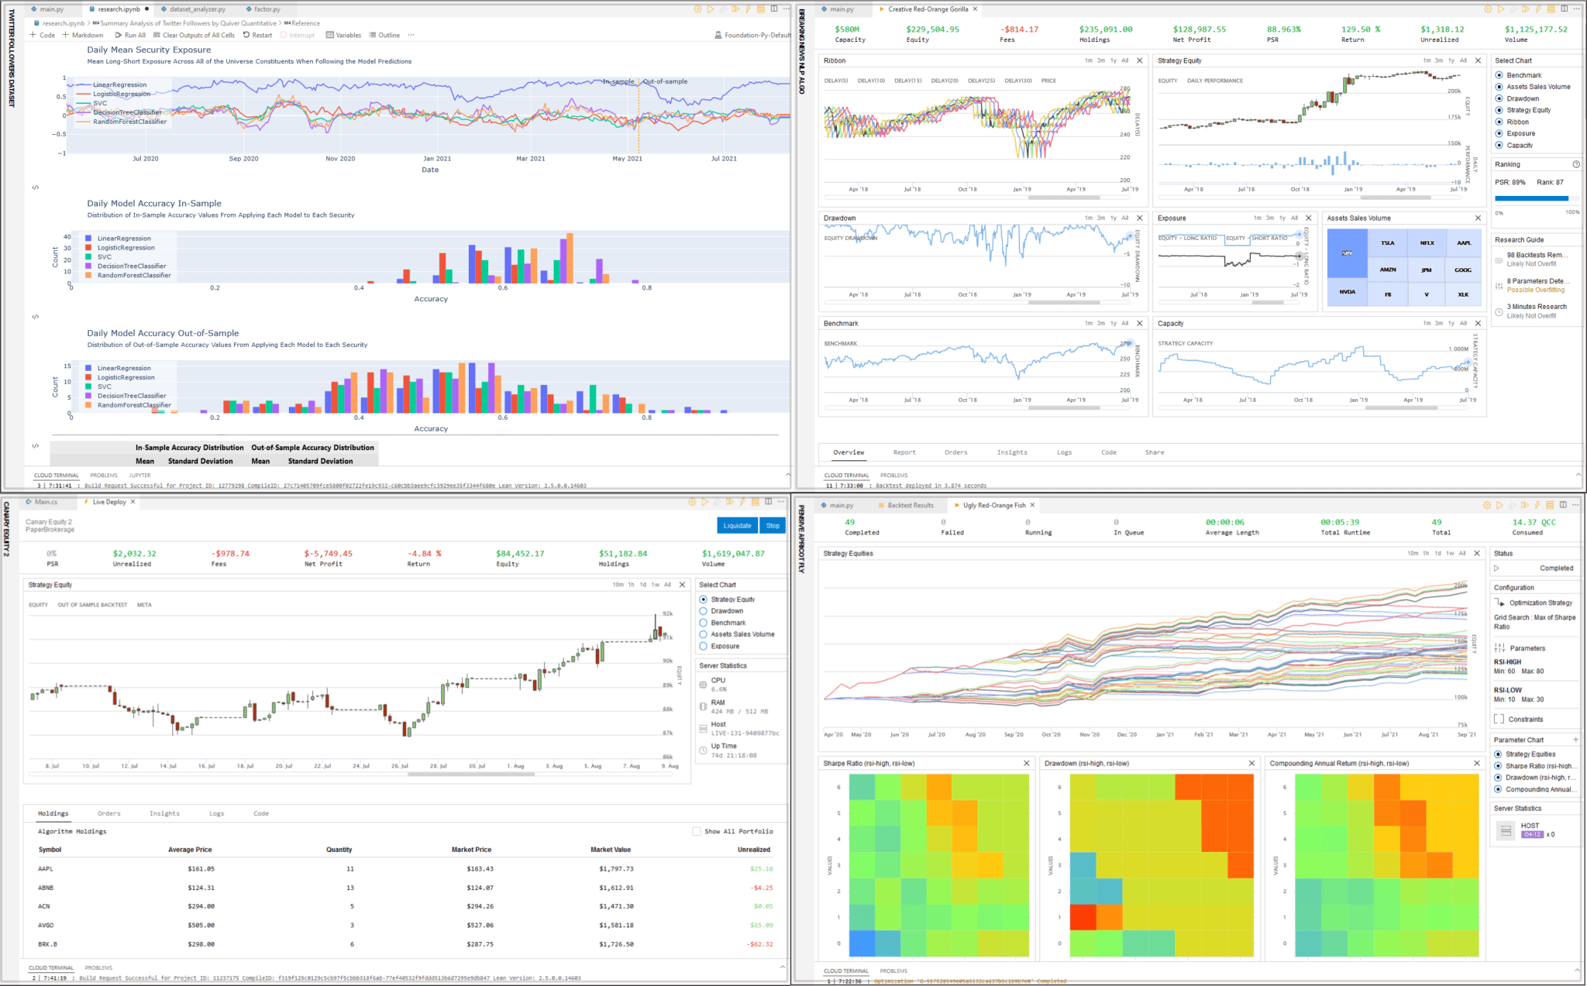Toggle Capacity radio in backtest Select Chart
This screenshot has height=986, width=1587.
coord(1499,146)
